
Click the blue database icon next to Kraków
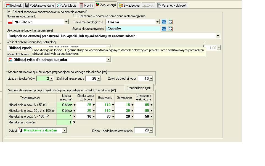click(x=164, y=22)
